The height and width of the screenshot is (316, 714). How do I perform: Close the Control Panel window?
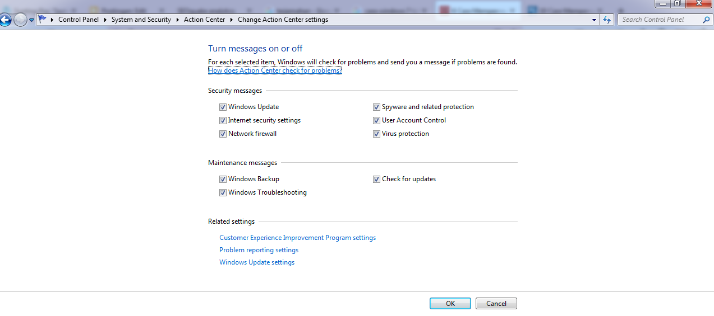tap(698, 3)
